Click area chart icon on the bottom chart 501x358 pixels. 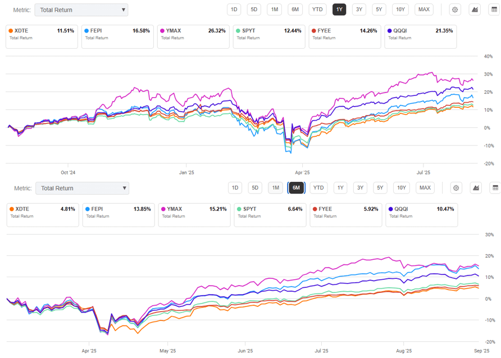click(476, 188)
